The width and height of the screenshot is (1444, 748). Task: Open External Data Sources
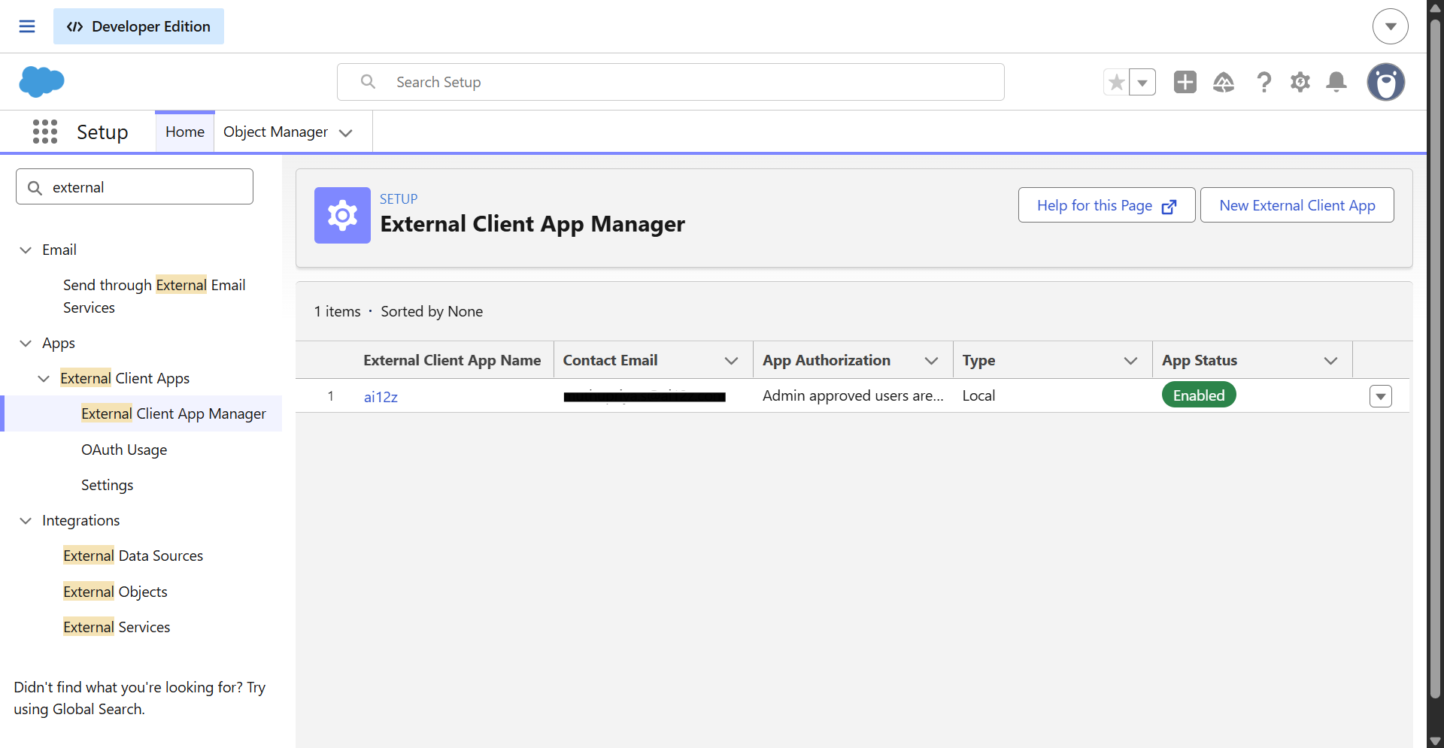133,556
